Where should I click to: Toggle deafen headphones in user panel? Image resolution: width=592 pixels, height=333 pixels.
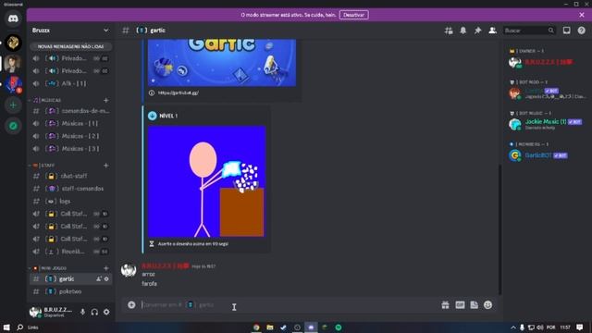pos(94,313)
